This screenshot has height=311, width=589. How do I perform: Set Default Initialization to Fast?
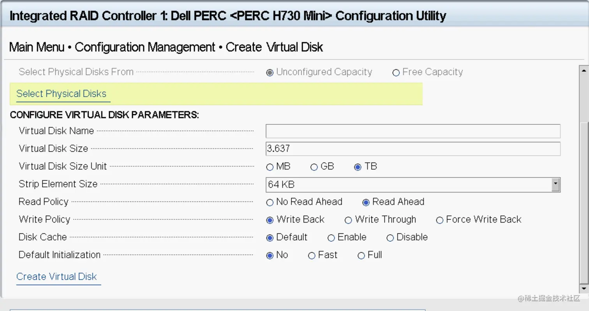pos(311,256)
